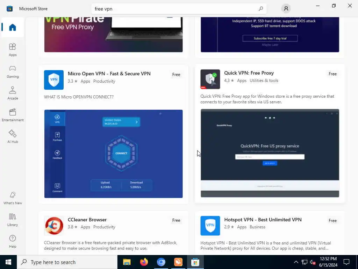Open the orange app on taskbar
Viewport: 358px width, 269px height.
178,262
